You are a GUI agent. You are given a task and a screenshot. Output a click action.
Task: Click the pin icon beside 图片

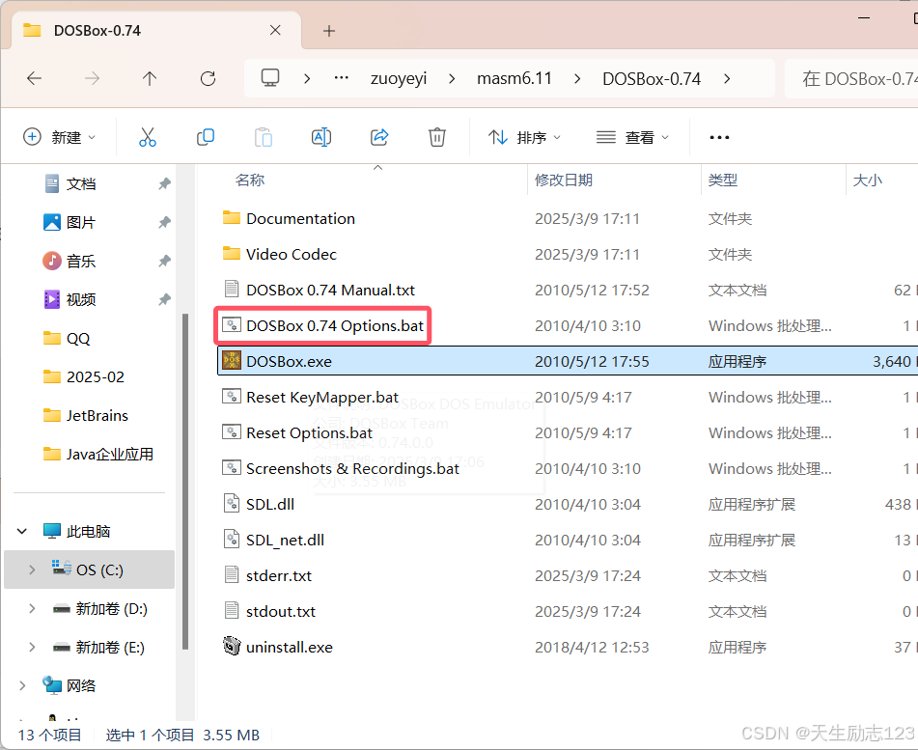pos(164,222)
